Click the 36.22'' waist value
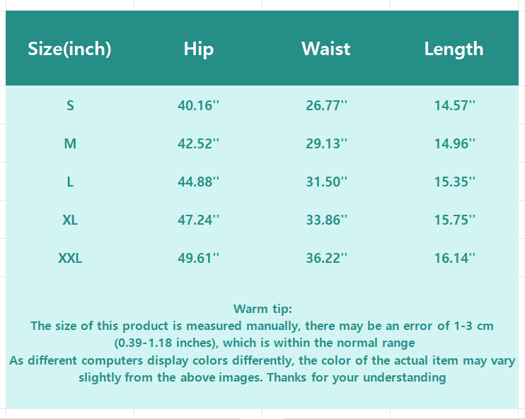The height and width of the screenshot is (419, 525). (326, 259)
